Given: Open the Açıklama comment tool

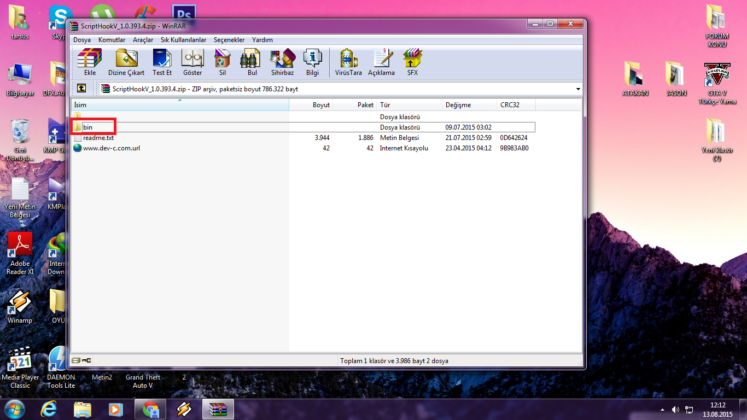Looking at the screenshot, I should pos(381,62).
